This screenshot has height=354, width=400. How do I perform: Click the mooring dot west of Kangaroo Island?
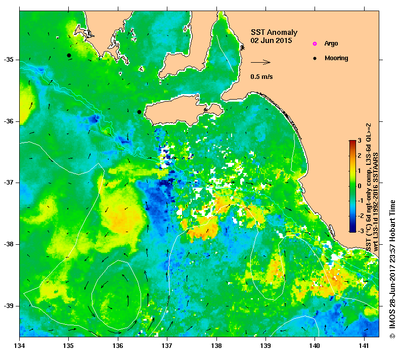pyautogui.click(x=139, y=112)
